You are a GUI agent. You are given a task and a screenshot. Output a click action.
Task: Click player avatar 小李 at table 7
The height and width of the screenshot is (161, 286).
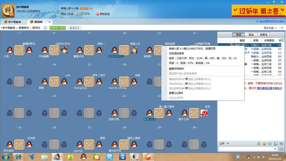(10, 50)
